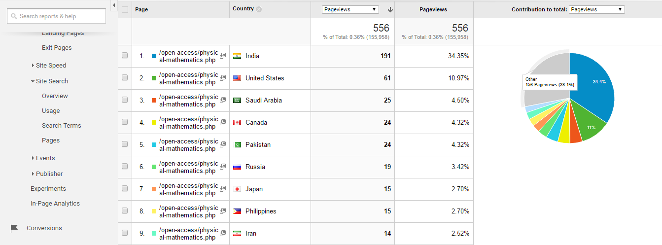Image resolution: width=662 pixels, height=245 pixels.
Task: Remove Country dimension with the x icon
Action: (259, 9)
